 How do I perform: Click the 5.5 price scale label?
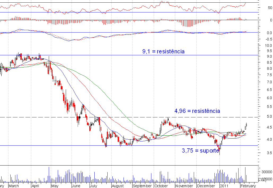pos(269,107)
